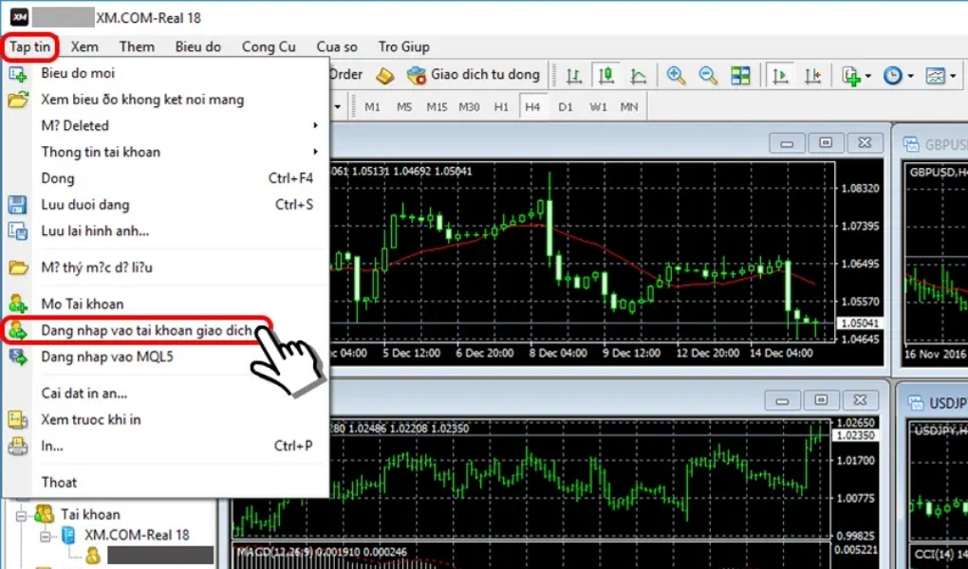Click the open folder icon beside Xem bieu do
This screenshot has width=968, height=569.
click(x=17, y=100)
